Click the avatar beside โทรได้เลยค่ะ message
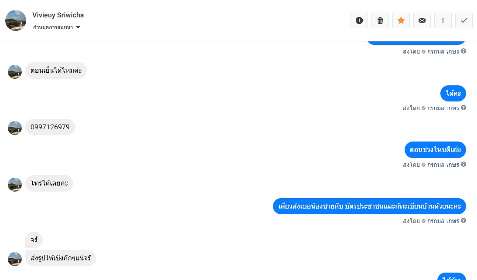Image resolution: width=477 pixels, height=280 pixels. (14, 185)
